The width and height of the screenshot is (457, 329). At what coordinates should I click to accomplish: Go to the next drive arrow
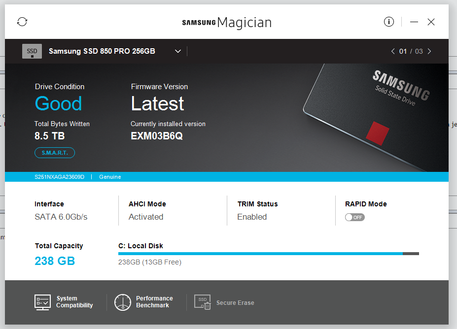click(429, 51)
